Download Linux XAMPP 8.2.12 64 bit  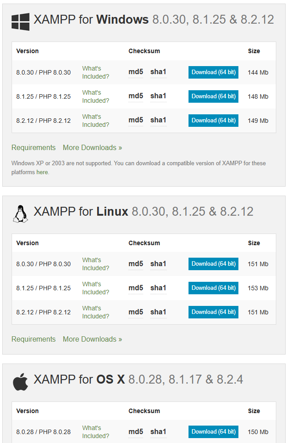coord(213,312)
